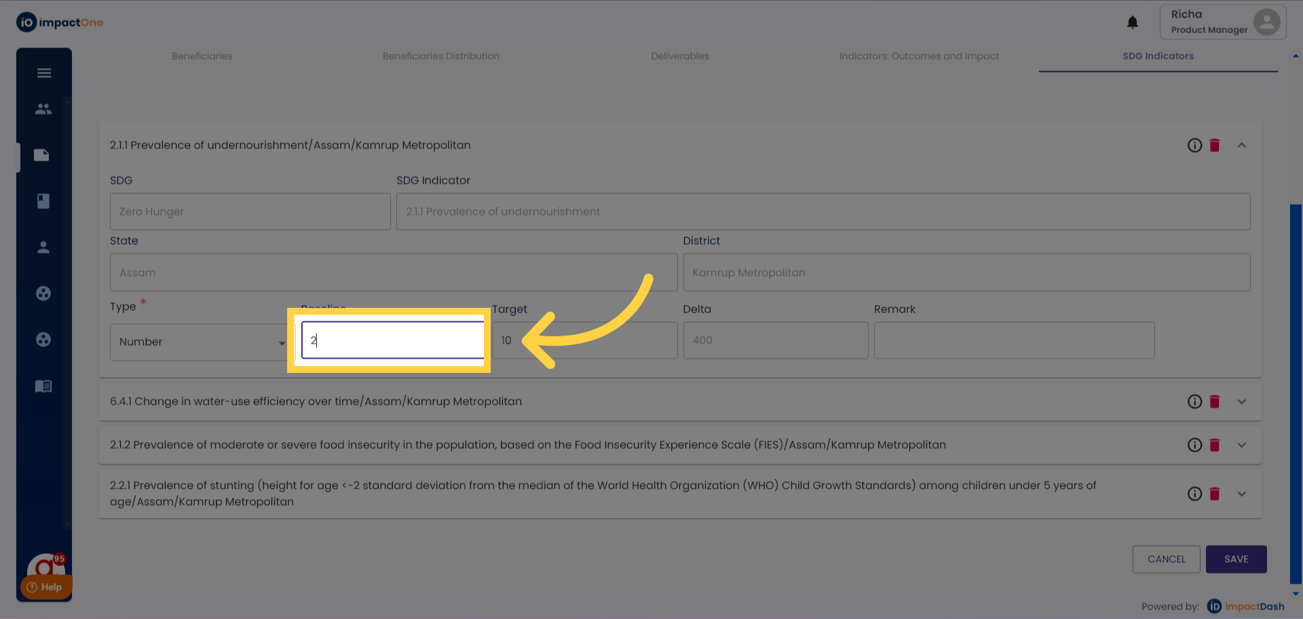
Task: Delete the 6.4.1 water-use efficiency indicator
Action: click(1215, 401)
